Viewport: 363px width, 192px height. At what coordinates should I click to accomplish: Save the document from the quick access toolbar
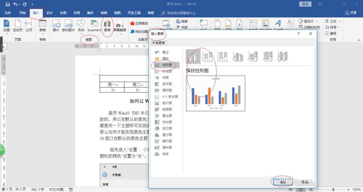pyautogui.click(x=8, y=4)
